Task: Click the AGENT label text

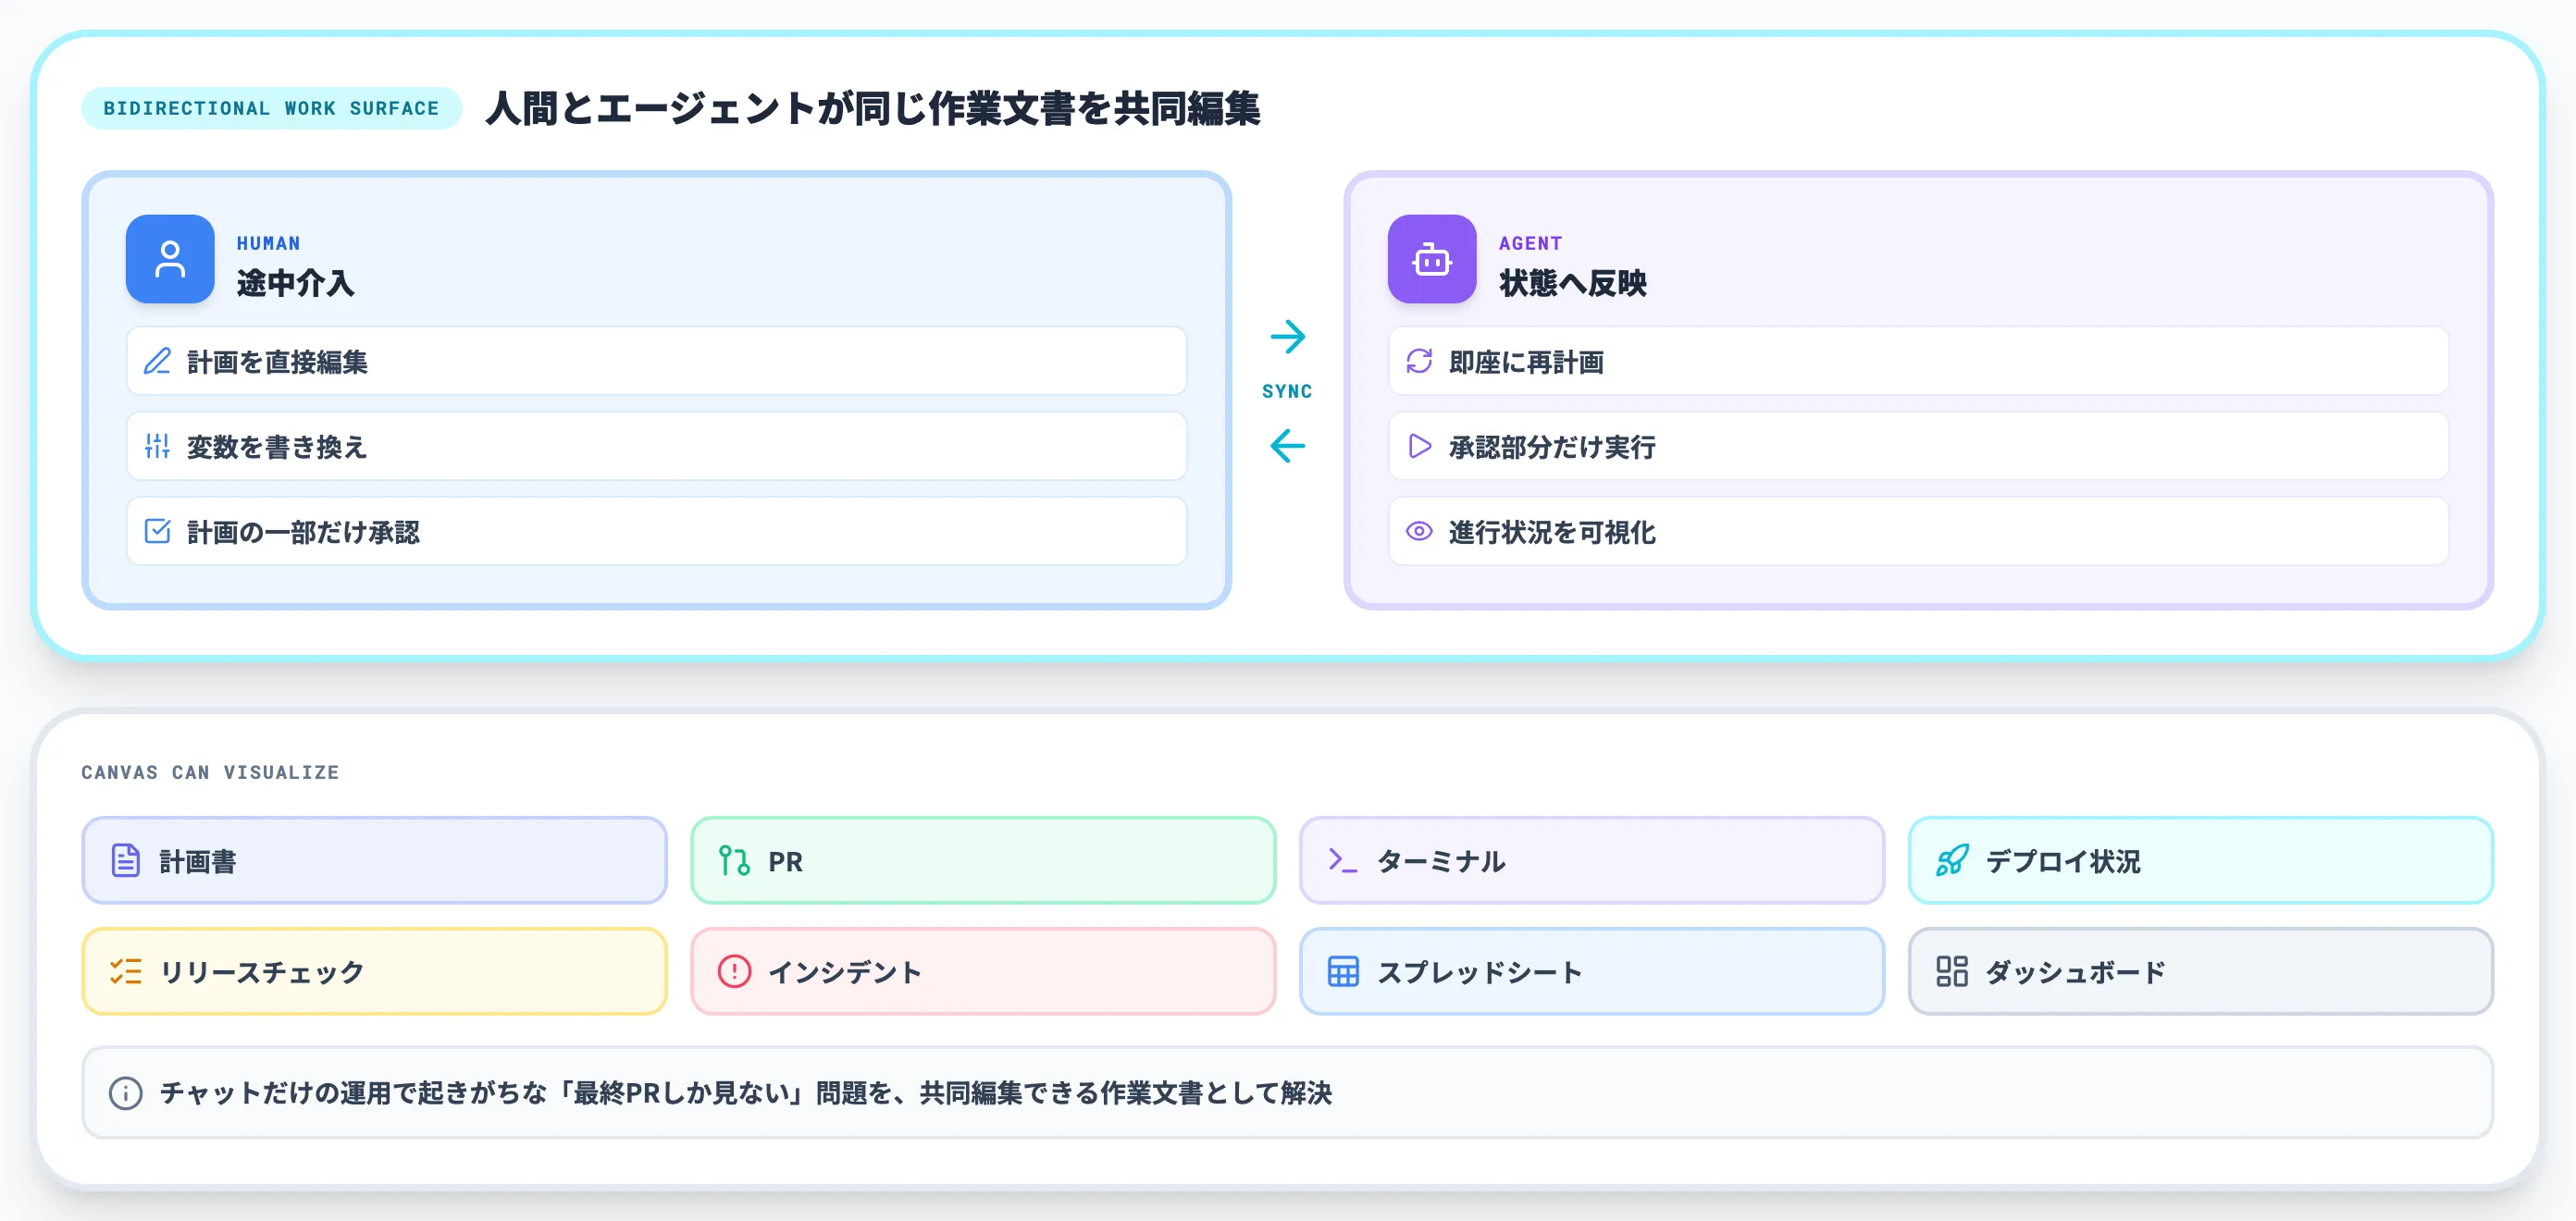Action: click(1530, 243)
